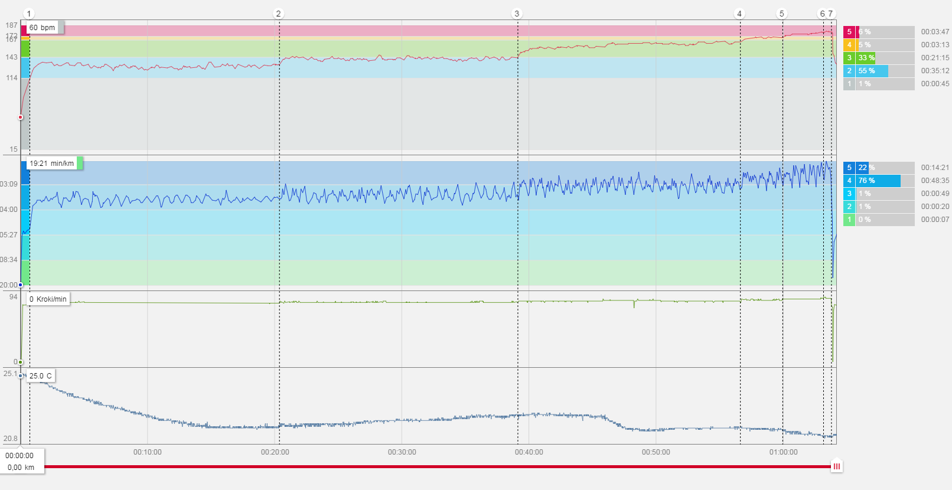Click lap marker 7 circle
Image resolution: width=952 pixels, height=490 pixels.
coord(831,14)
